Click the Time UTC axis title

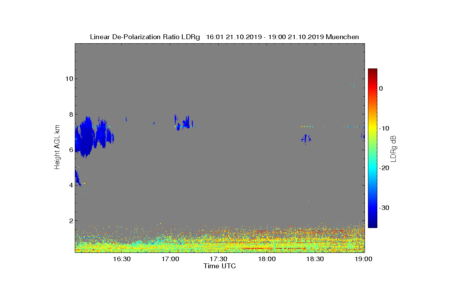[x=220, y=266]
